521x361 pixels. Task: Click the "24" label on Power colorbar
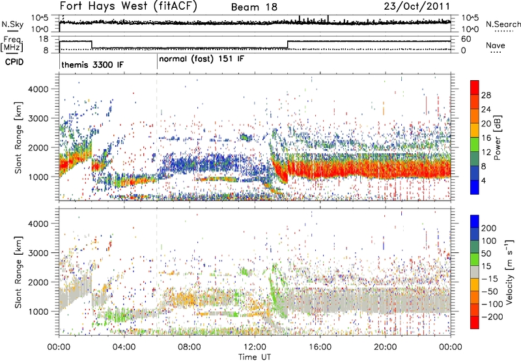[486, 109]
